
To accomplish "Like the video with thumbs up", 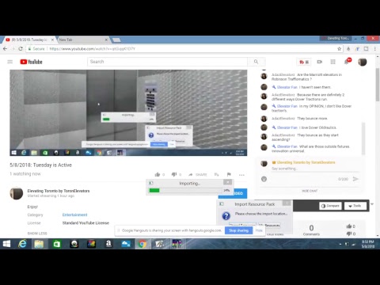I will [x=158, y=174].
